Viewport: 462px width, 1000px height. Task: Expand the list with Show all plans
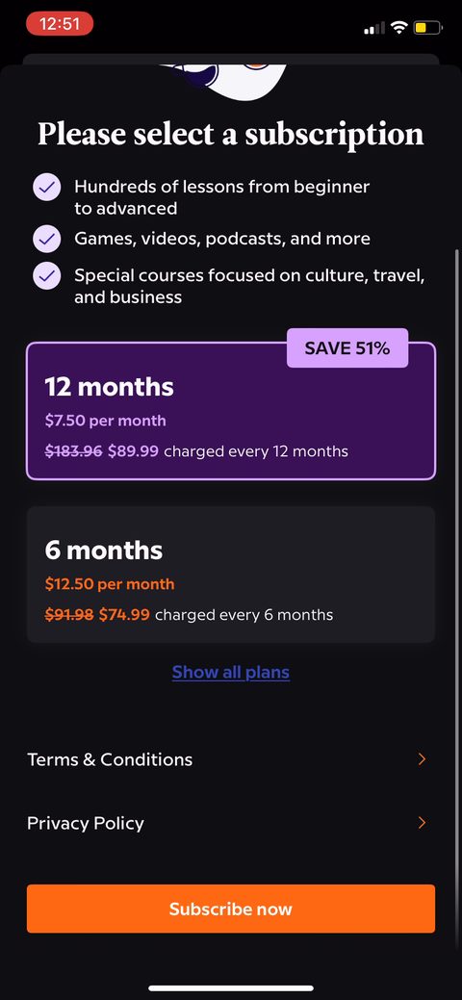tap(231, 672)
